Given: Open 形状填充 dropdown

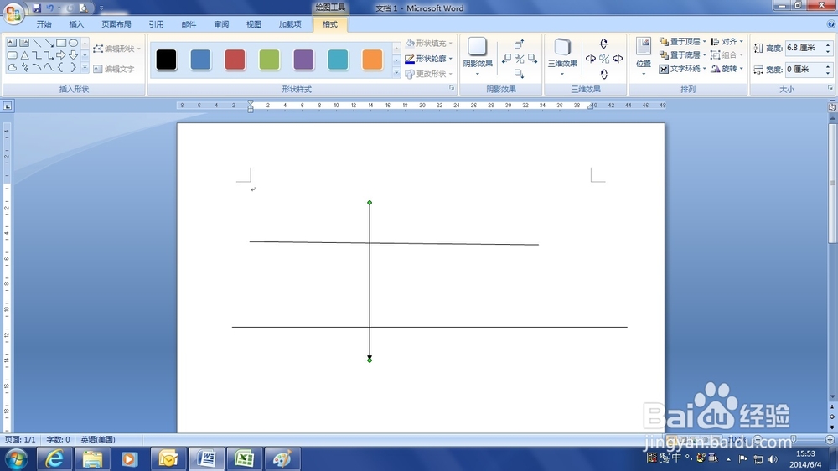Looking at the screenshot, I should point(451,44).
